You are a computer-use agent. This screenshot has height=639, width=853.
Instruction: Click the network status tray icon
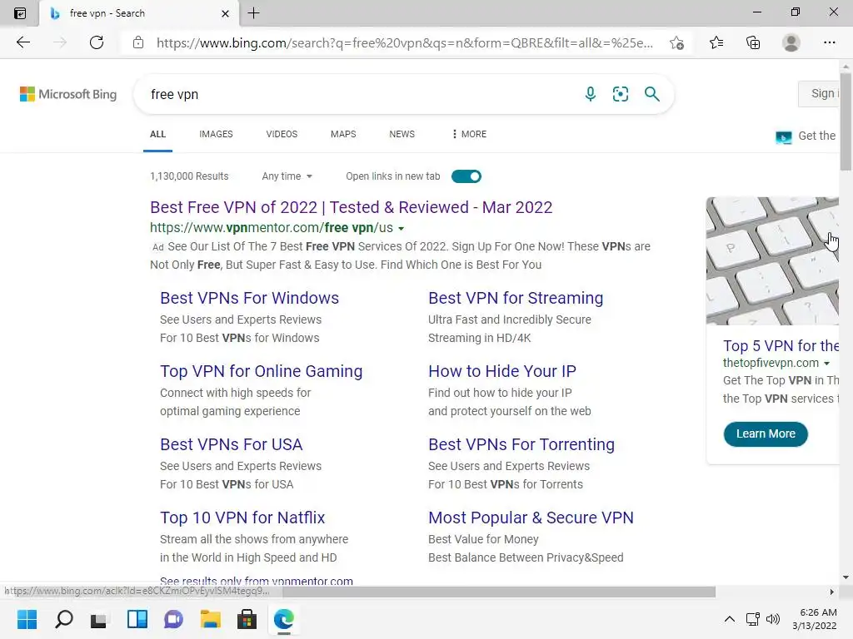[x=753, y=619]
